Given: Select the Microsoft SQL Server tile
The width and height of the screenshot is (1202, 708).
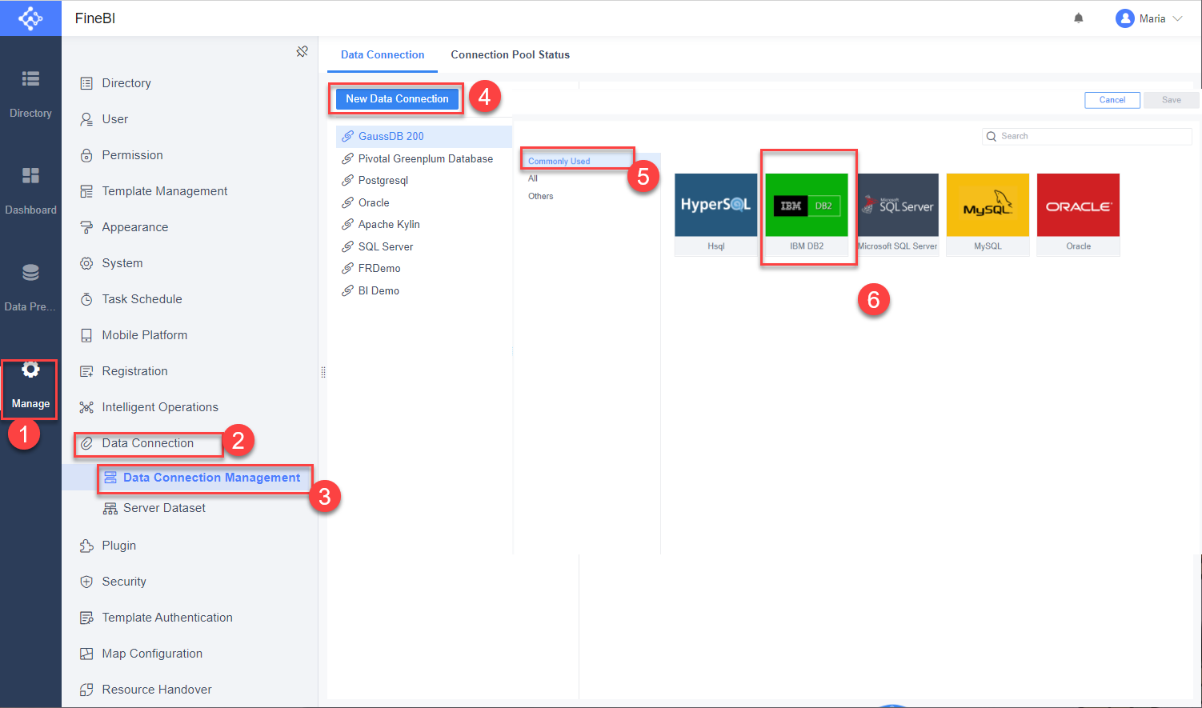Looking at the screenshot, I should coord(897,214).
